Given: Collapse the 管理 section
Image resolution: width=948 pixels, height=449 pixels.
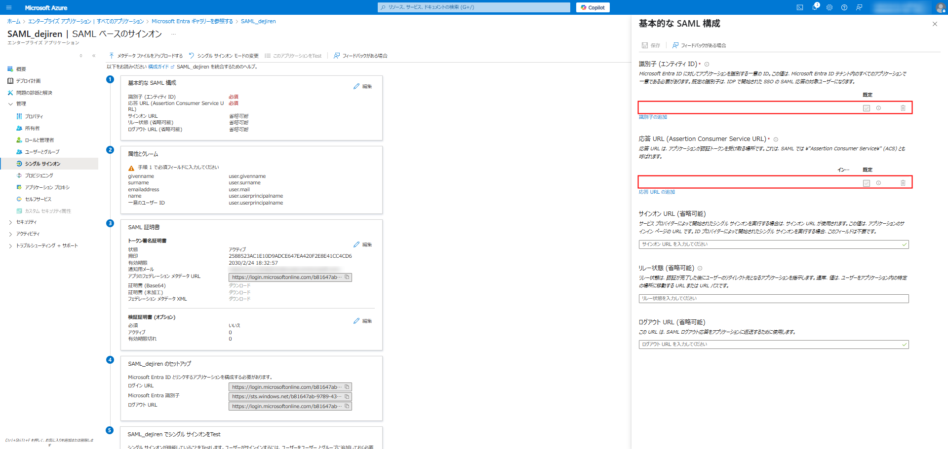Looking at the screenshot, I should 10,104.
